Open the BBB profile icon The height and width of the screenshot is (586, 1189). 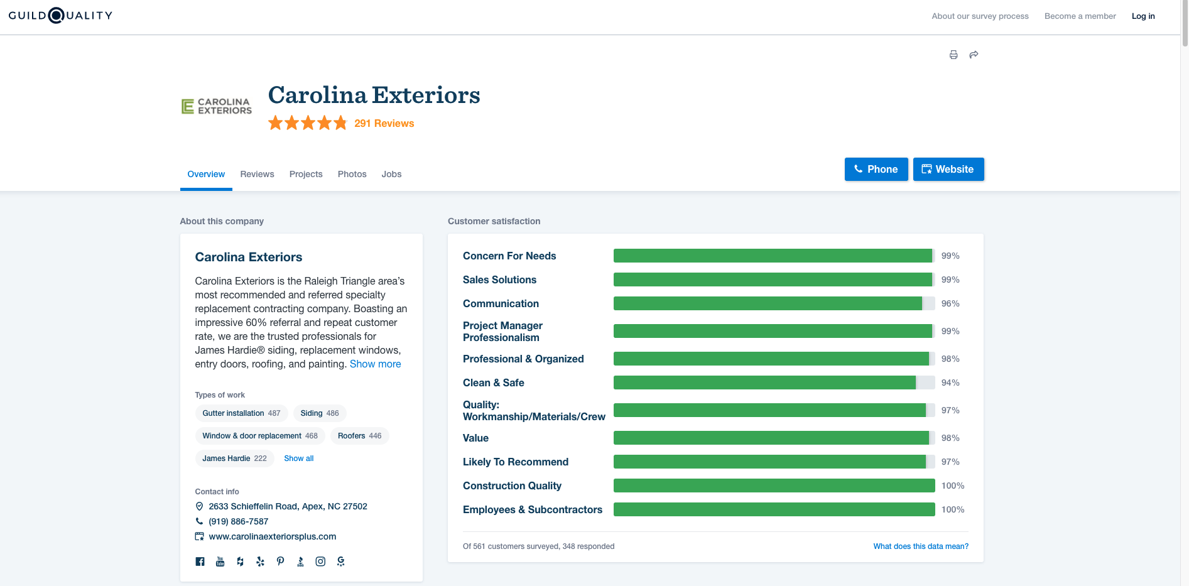(x=300, y=562)
